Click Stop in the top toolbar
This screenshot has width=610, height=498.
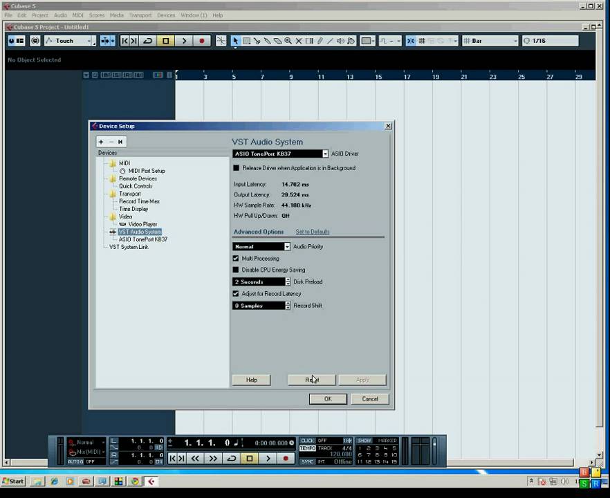166,41
